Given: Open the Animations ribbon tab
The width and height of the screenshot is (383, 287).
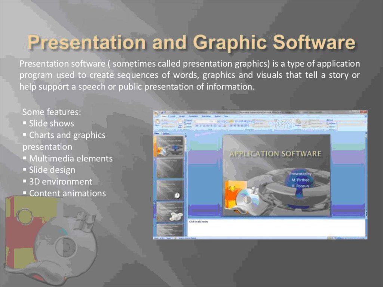Looking at the screenshot, I should [x=193, y=116].
